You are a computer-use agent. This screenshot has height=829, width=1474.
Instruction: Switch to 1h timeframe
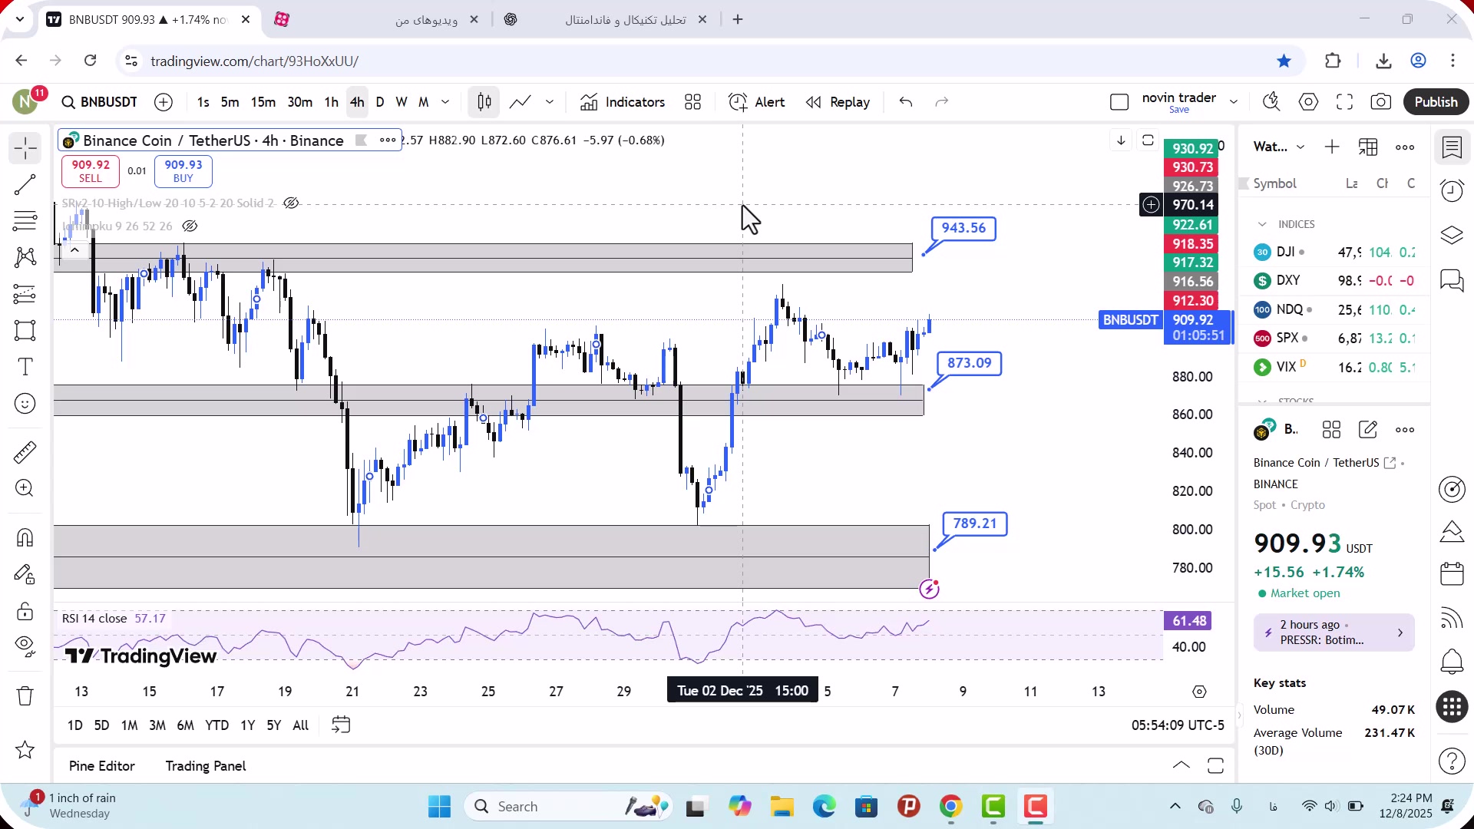tap(331, 102)
